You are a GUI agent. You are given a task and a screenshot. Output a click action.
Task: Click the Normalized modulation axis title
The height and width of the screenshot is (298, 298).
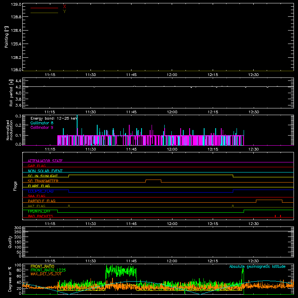click(9, 130)
